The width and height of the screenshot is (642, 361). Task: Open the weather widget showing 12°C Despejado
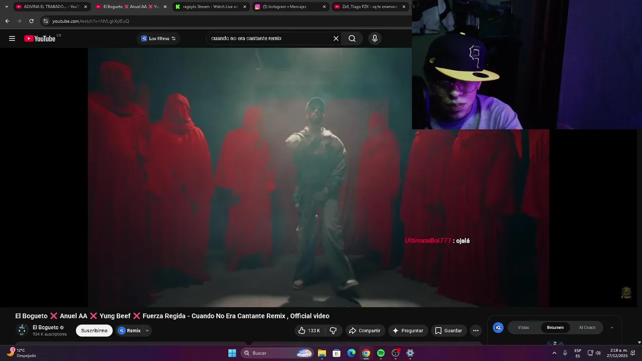pyautogui.click(x=21, y=353)
